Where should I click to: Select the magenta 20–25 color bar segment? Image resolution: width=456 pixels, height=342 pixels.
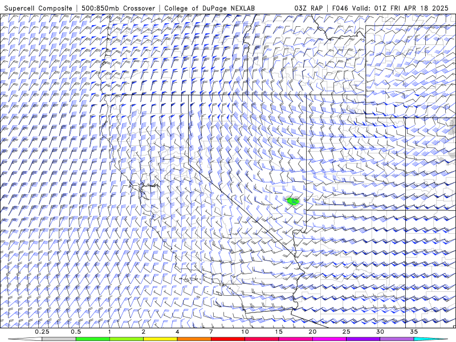point(329,339)
